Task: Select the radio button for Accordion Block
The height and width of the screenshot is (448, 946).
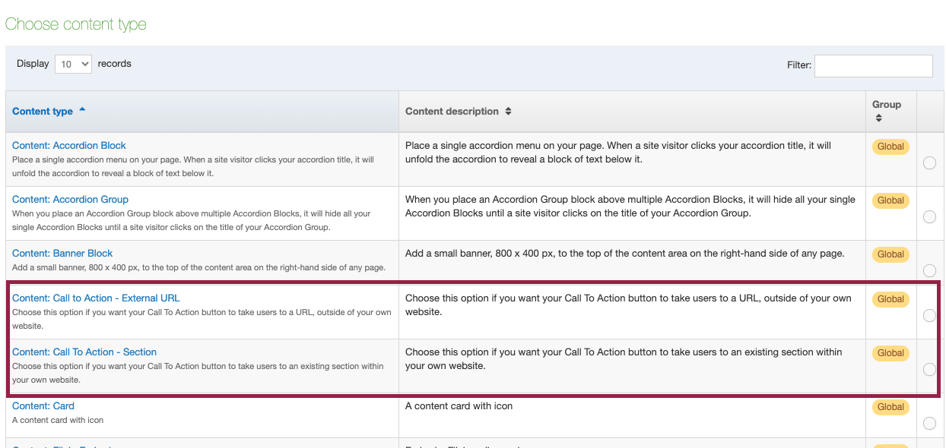Action: coord(929,162)
